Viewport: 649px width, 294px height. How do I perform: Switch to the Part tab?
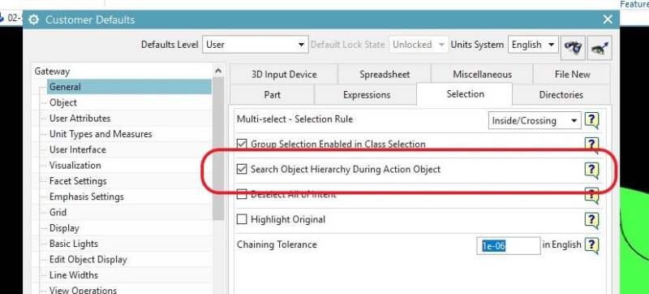tap(272, 94)
